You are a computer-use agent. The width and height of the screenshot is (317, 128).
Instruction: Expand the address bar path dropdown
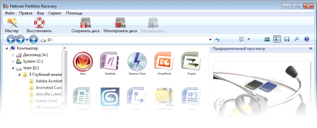point(211,40)
